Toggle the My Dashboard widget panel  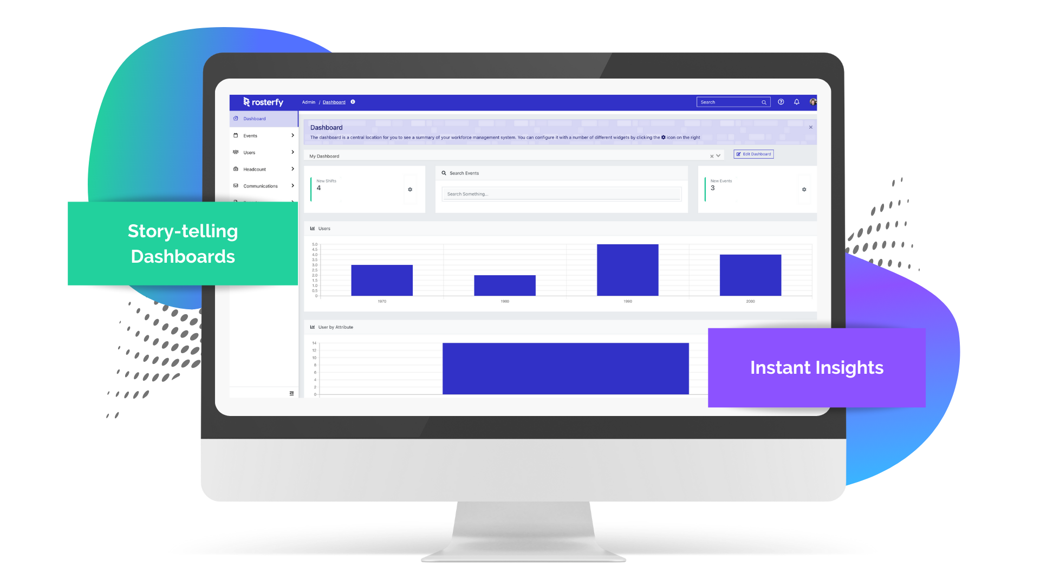tap(719, 155)
